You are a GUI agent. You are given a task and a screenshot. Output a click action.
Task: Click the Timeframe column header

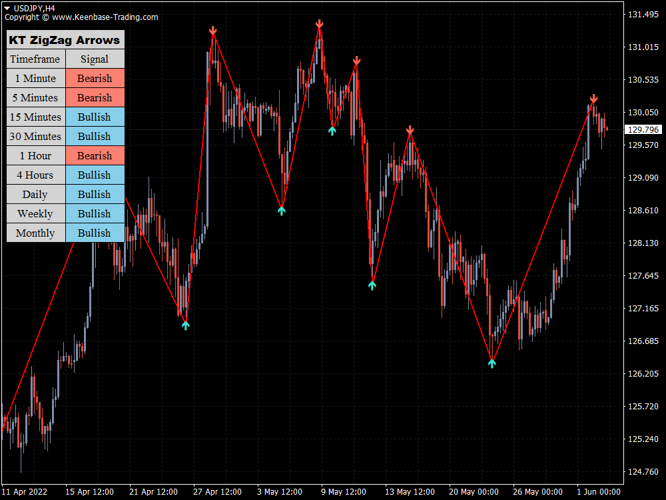pos(36,59)
